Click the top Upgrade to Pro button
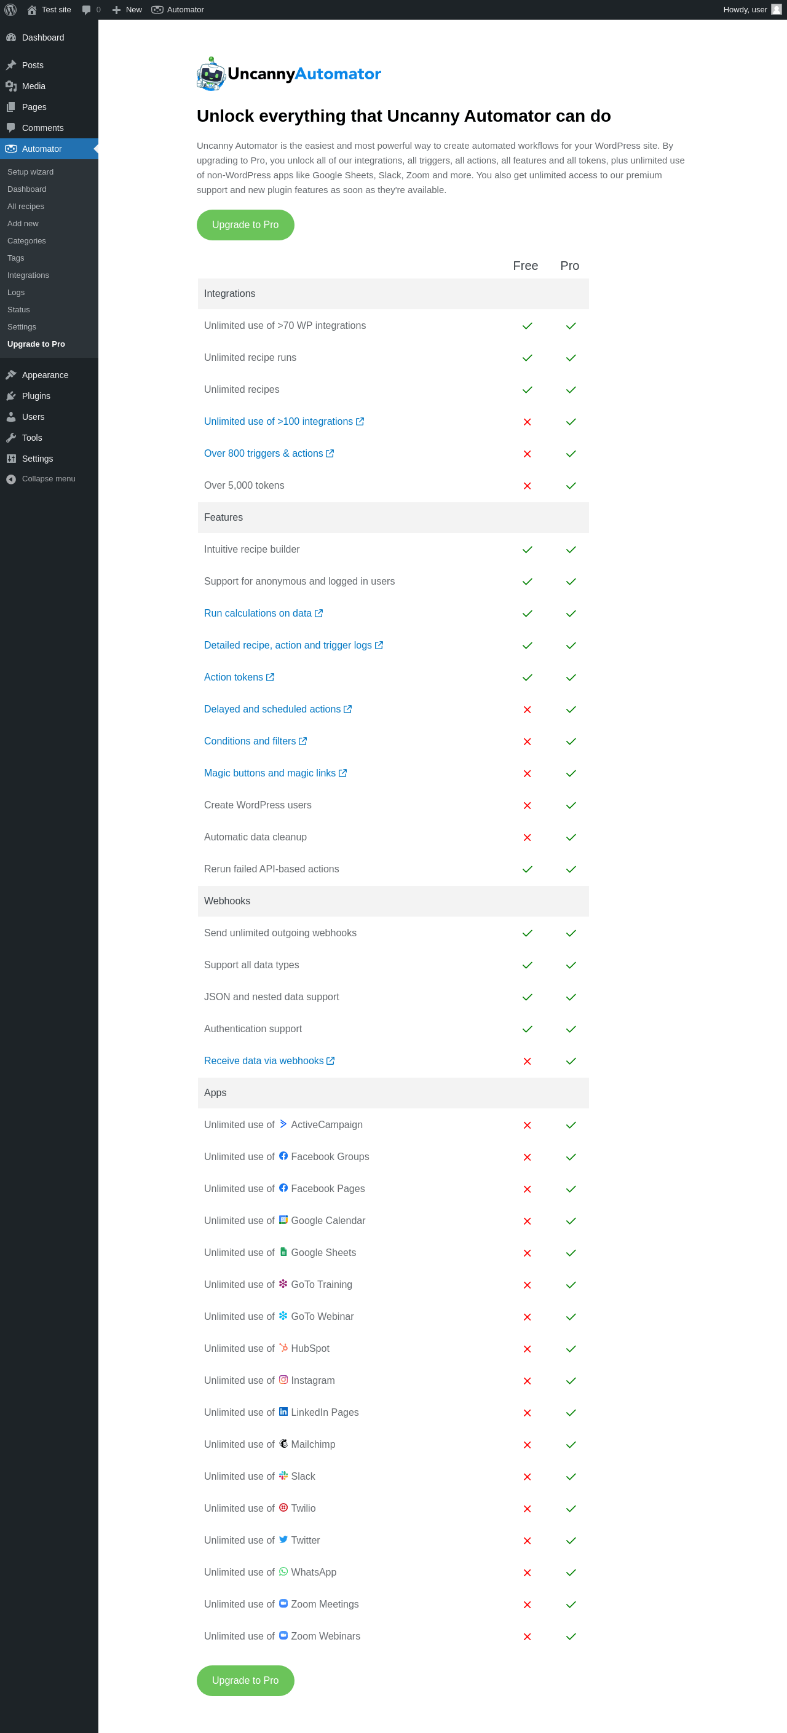This screenshot has height=1733, width=787. pyautogui.click(x=245, y=225)
